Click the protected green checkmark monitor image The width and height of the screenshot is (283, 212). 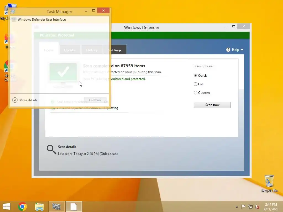tap(63, 75)
